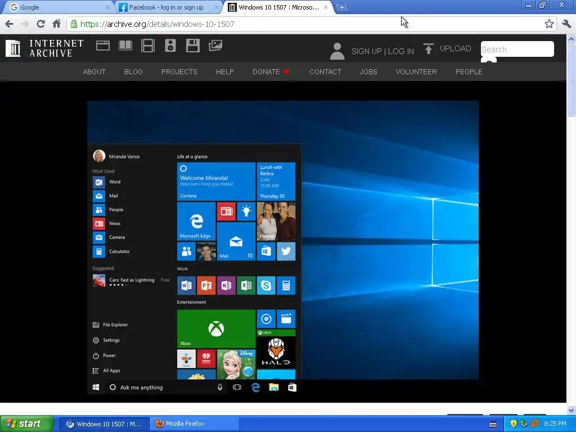The image size is (576, 432).
Task: Click the browser back arrow
Action: coord(10,24)
